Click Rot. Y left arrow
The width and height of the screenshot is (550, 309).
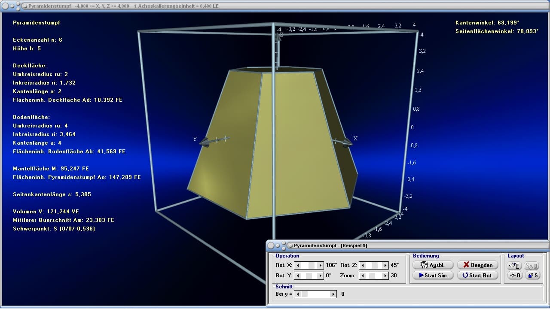coord(297,276)
